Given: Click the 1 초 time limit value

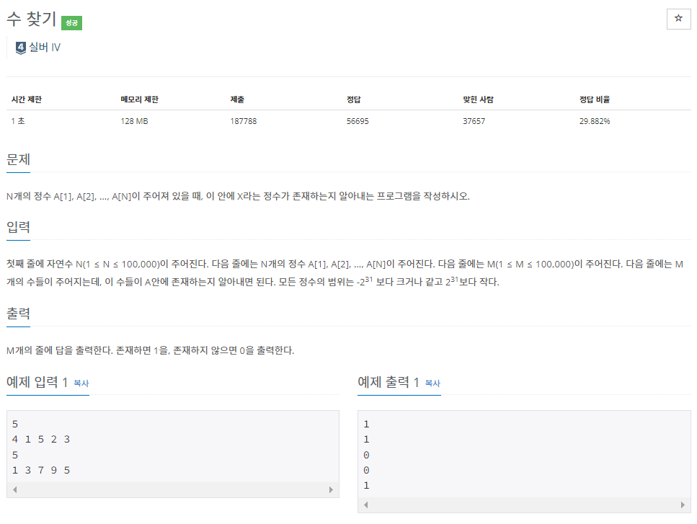Looking at the screenshot, I should click(x=18, y=121).
